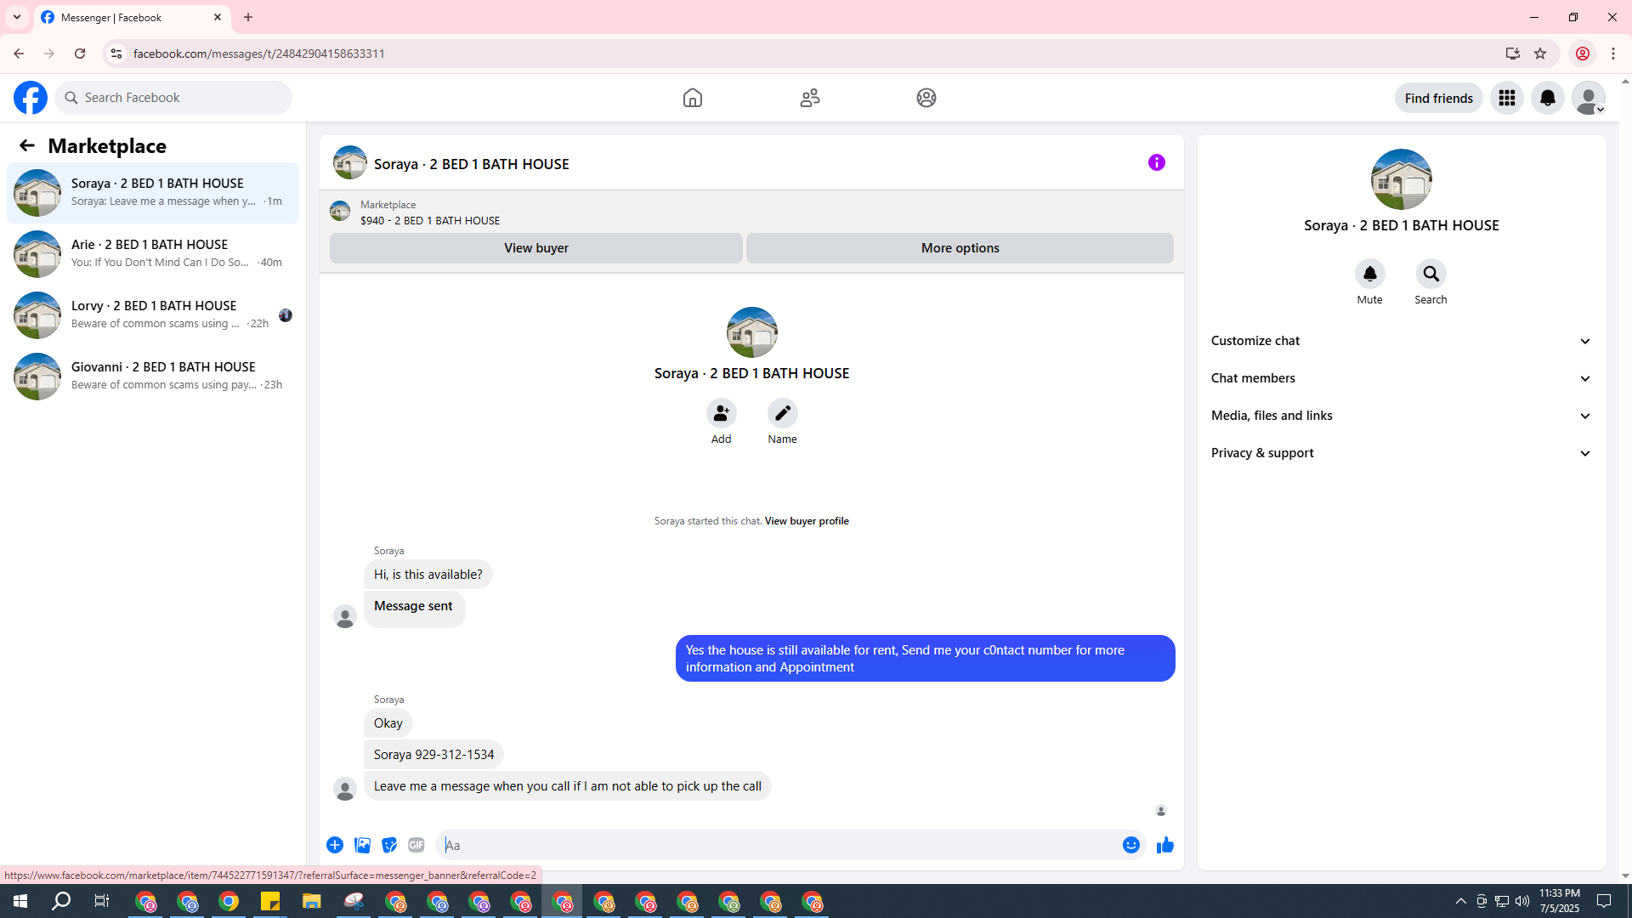This screenshot has width=1632, height=918.
Task: Click the More options button
Action: (x=960, y=248)
